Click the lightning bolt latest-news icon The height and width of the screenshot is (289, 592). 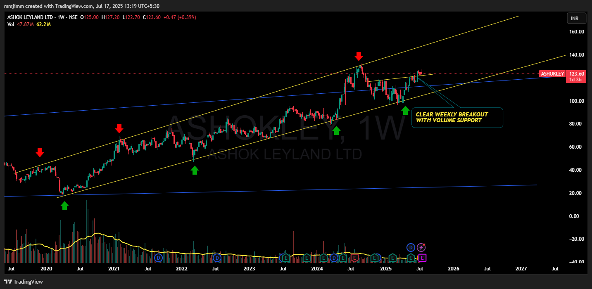421,247
